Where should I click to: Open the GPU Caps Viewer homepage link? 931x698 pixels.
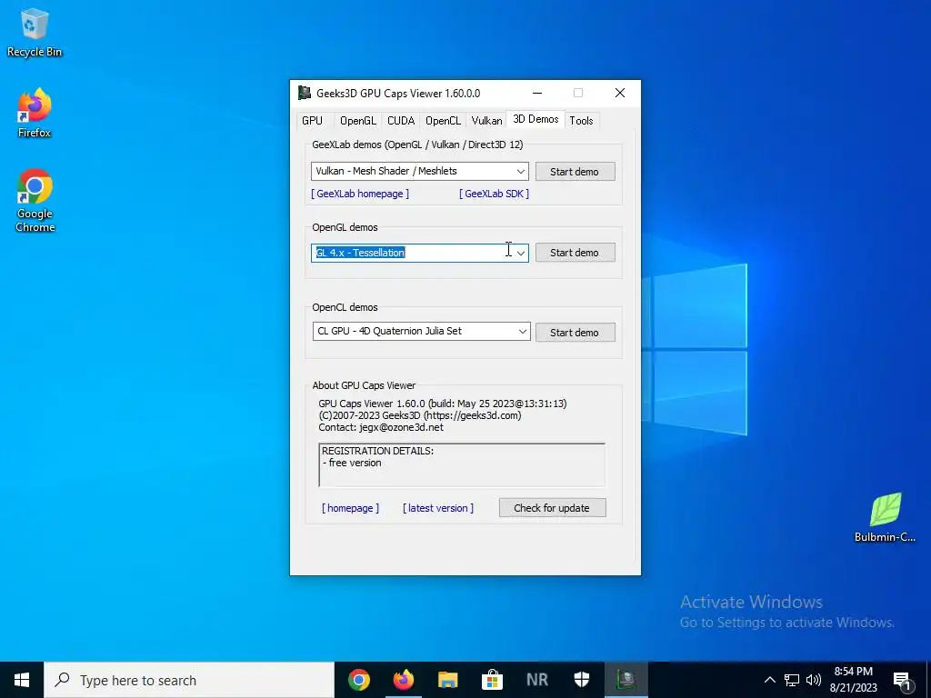click(x=350, y=508)
